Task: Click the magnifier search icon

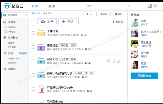Action: click(129, 6)
